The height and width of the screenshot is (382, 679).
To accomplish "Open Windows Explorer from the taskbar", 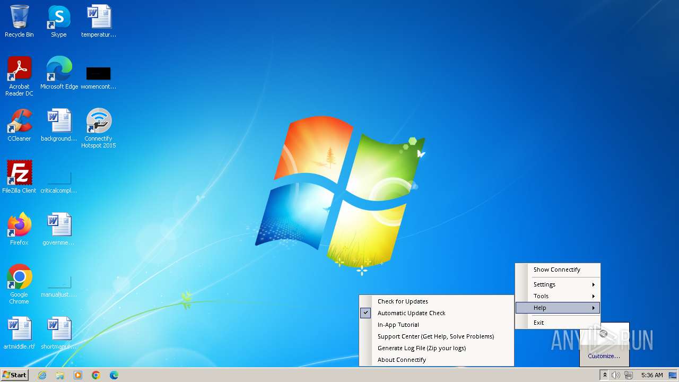I will tap(60, 375).
